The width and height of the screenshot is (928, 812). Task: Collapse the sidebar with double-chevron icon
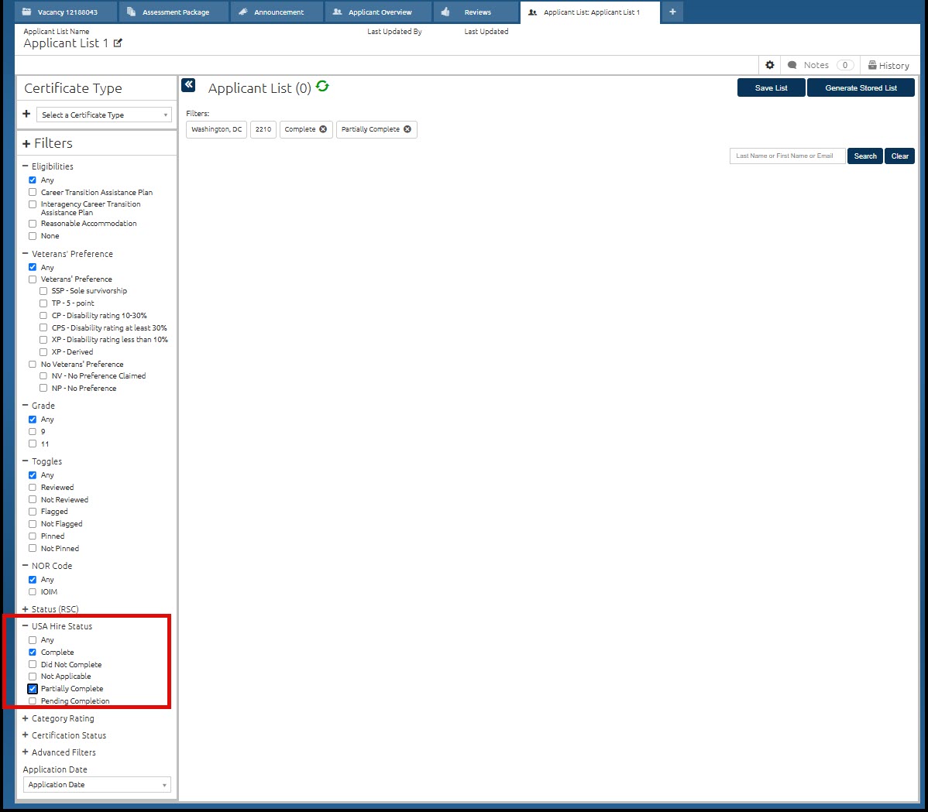pyautogui.click(x=188, y=85)
